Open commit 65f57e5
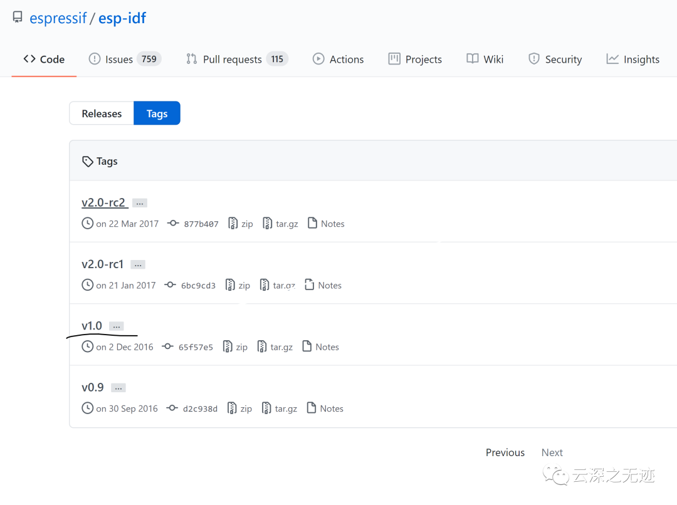This screenshot has width=677, height=505. click(196, 348)
